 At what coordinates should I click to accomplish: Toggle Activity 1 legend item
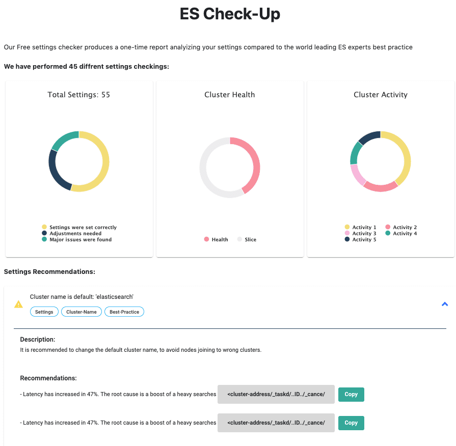360,227
